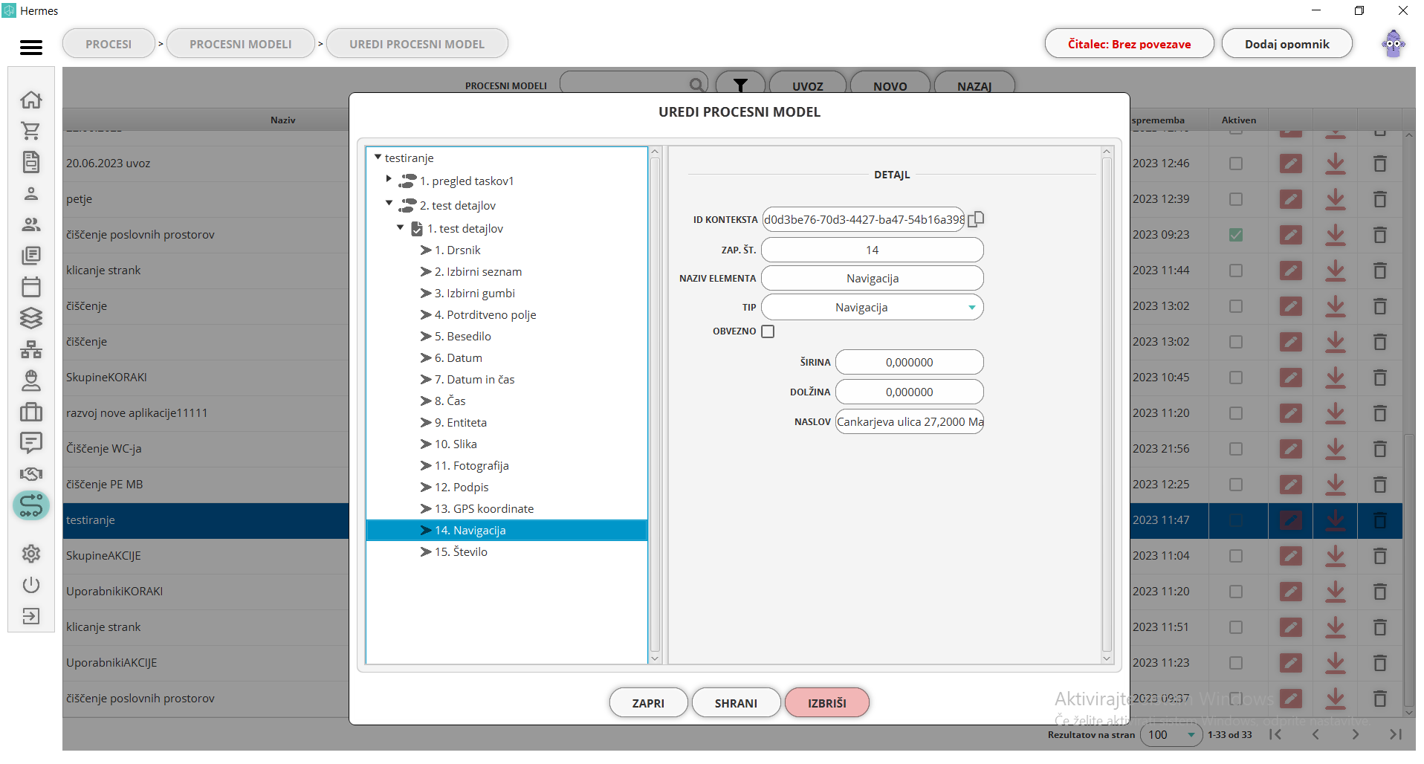Check Aktiven for 'SkupineKORAKI'
Viewport: 1424px width, 764px height.
[x=1236, y=378]
